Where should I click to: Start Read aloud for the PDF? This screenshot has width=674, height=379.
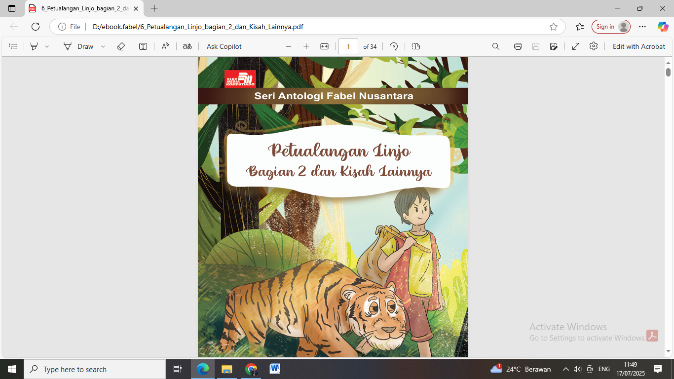165,46
